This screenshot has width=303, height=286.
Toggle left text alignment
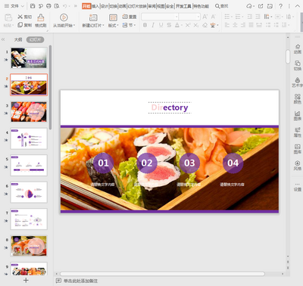click(x=227, y=25)
